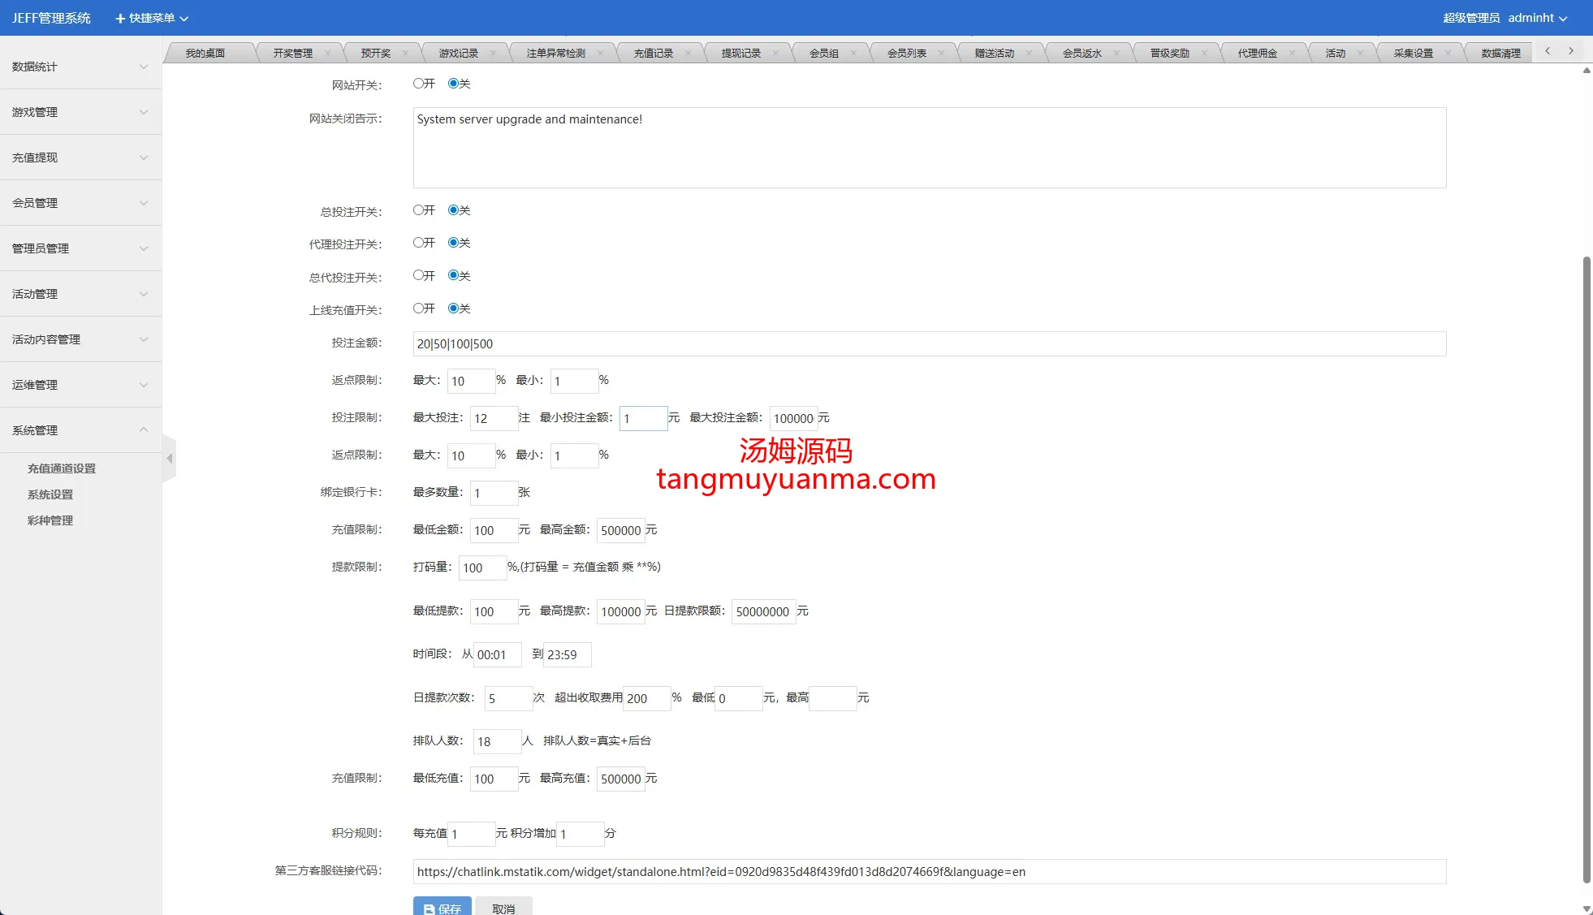The height and width of the screenshot is (915, 1593).
Task: Click the sidebar collapse arrow handle
Action: pos(169,459)
